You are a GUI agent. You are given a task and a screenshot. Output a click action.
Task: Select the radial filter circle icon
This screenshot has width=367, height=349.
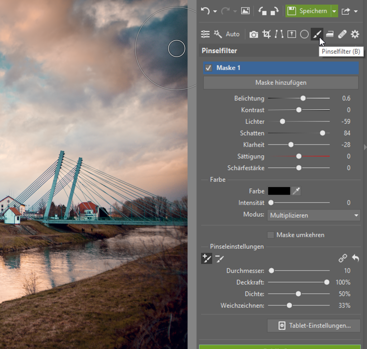pos(304,34)
